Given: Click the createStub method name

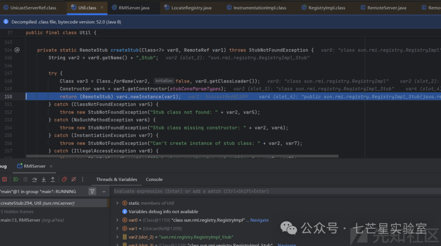Looking at the screenshot, I should click(125, 50).
